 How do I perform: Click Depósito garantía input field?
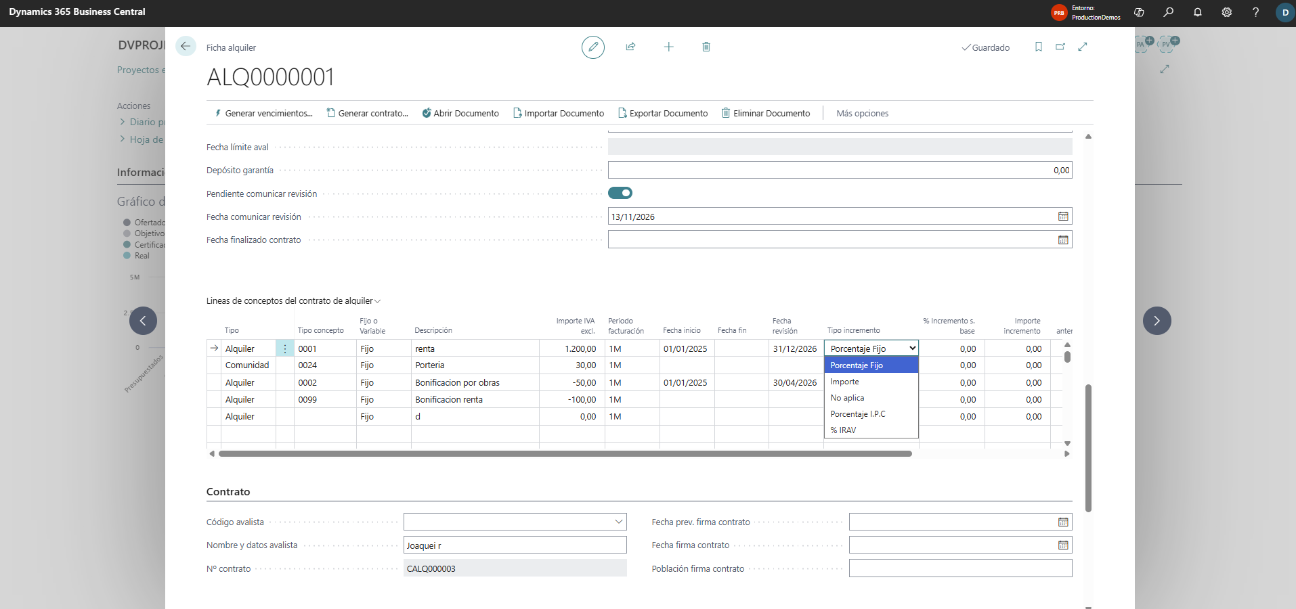pos(840,170)
